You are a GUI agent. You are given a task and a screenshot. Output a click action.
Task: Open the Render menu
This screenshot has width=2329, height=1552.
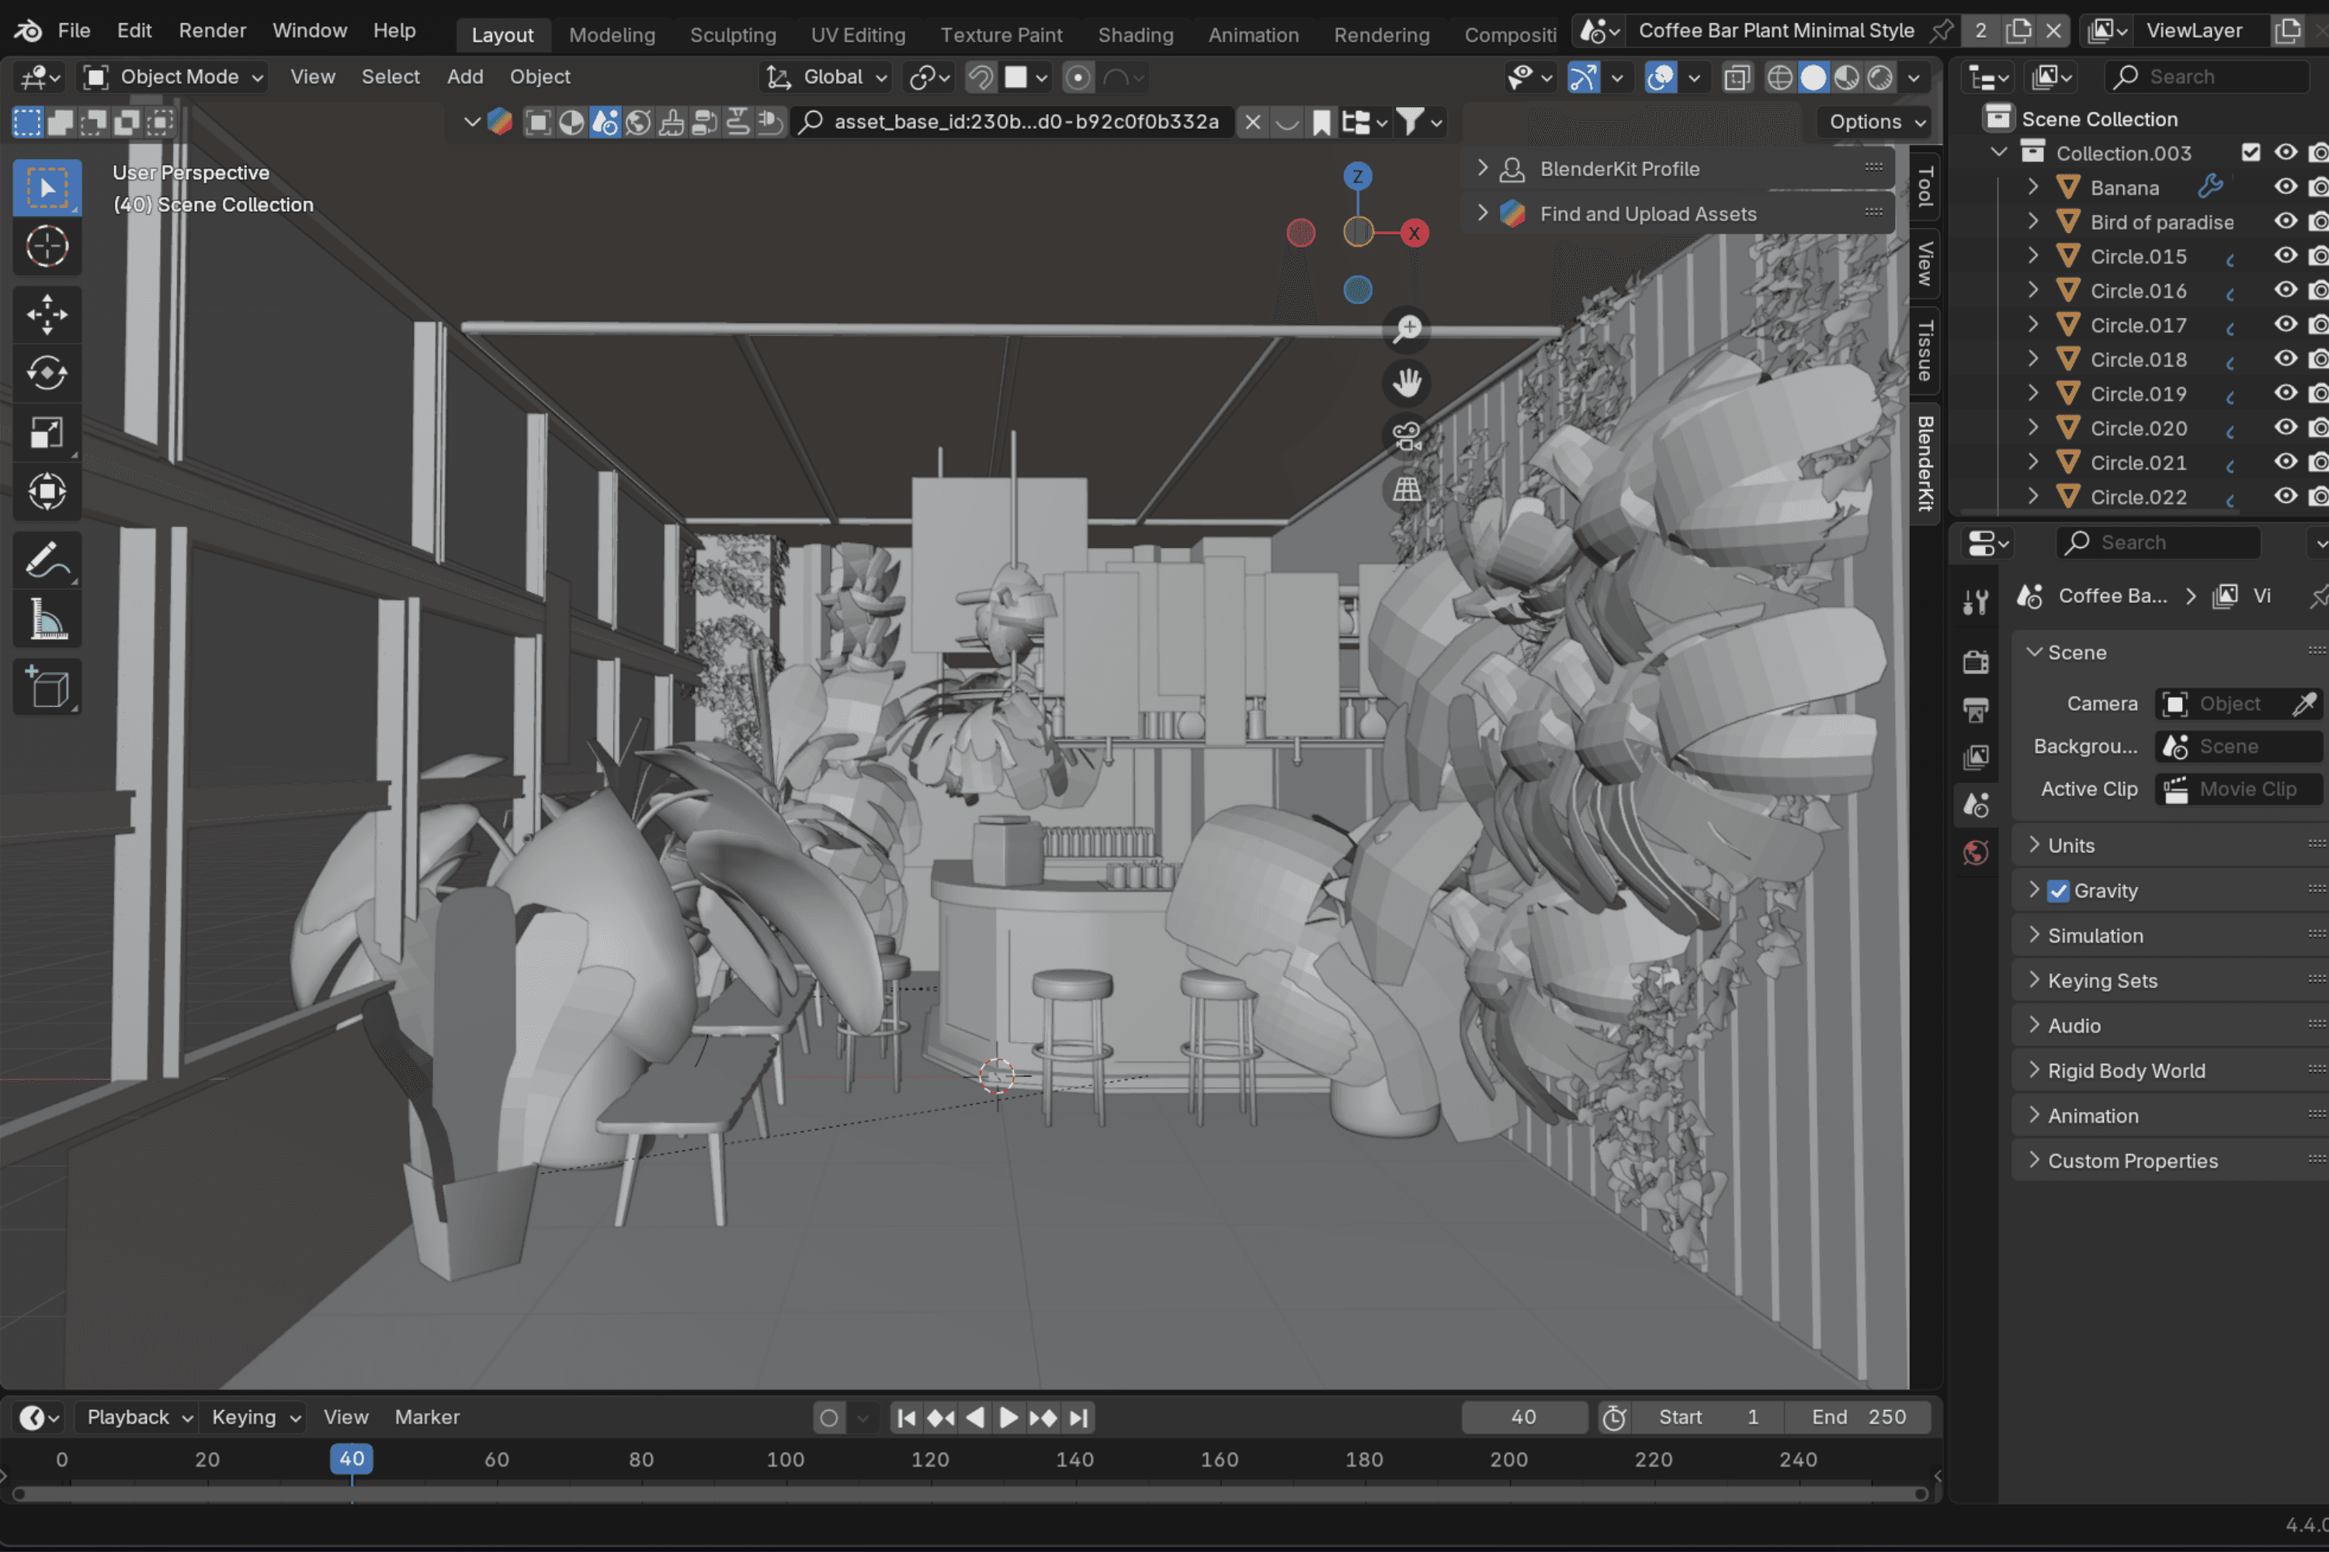[x=212, y=31]
